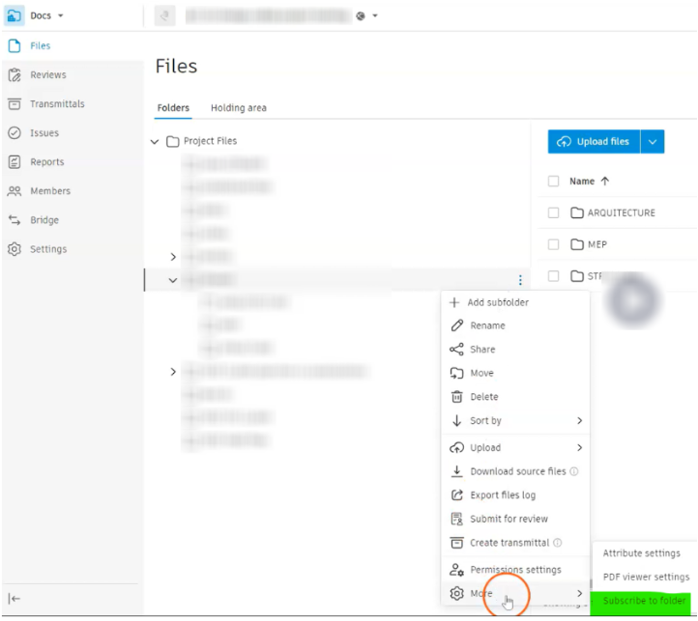Collapse the left navigation panel
The width and height of the screenshot is (698, 621).
click(15, 599)
